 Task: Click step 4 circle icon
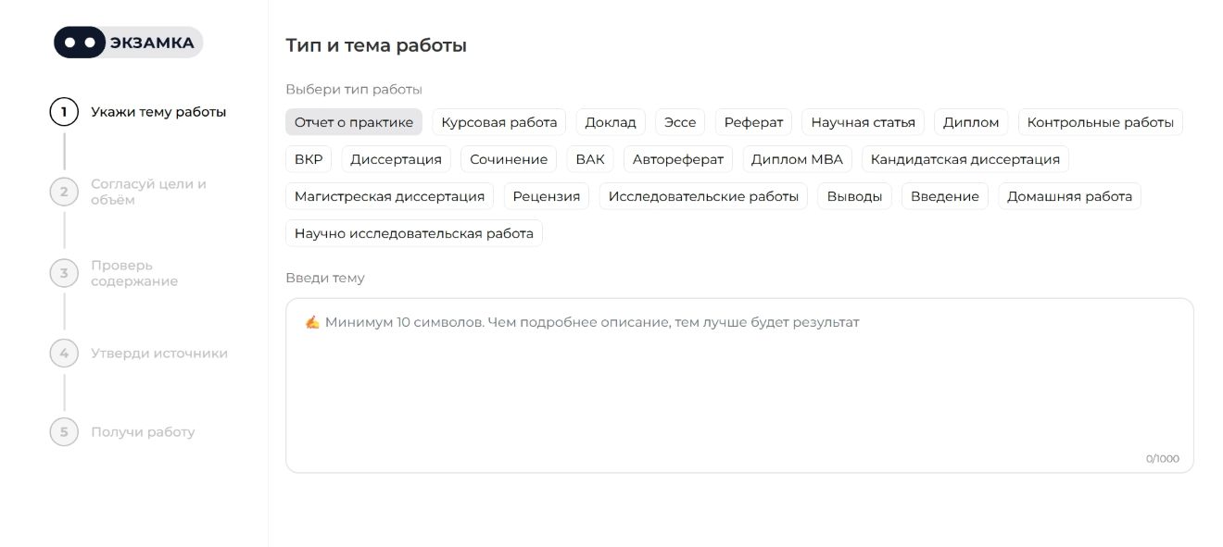click(62, 353)
